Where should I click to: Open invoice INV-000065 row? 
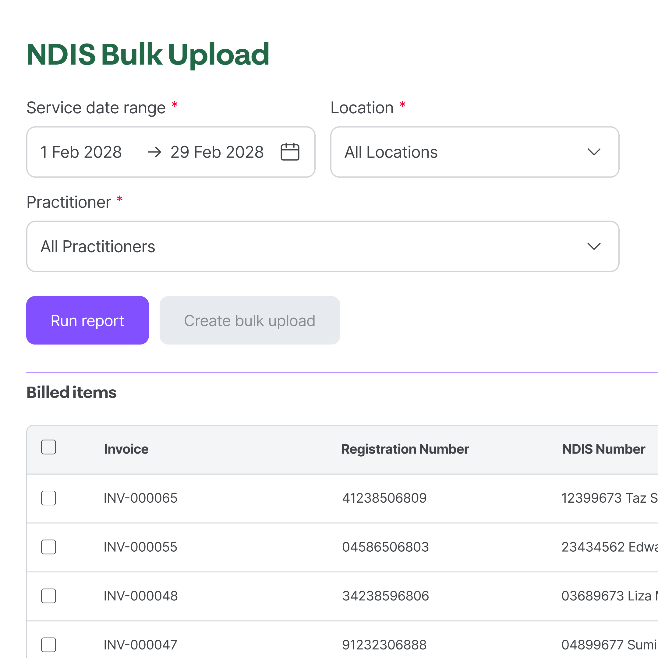pyautogui.click(x=342, y=498)
